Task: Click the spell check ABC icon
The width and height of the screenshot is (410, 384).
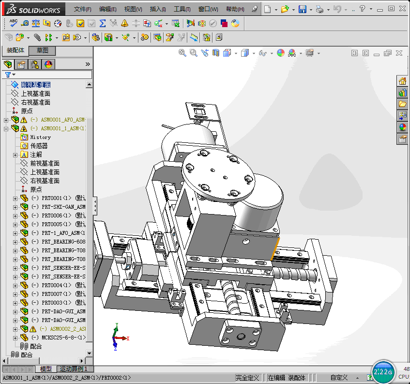Action: 14,23
